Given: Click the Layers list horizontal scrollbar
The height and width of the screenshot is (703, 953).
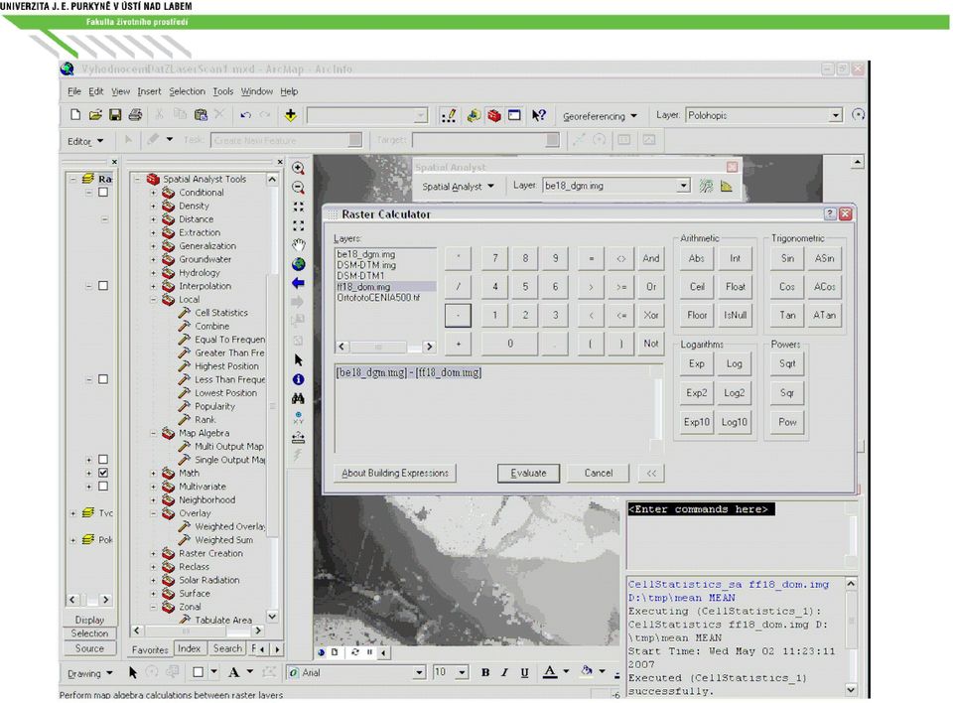Looking at the screenshot, I should point(385,347).
